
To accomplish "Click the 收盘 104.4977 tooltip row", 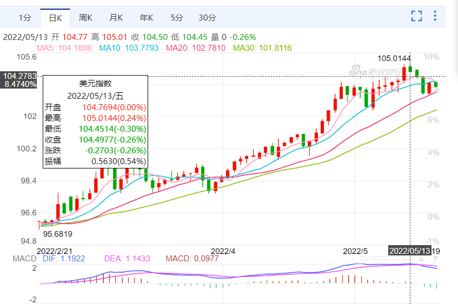I will [95, 140].
